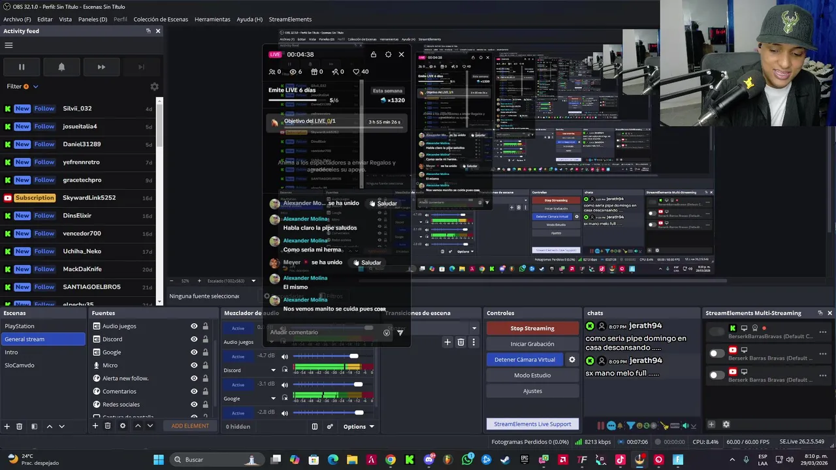Image resolution: width=836 pixels, height=470 pixels.
Task: Hide the Audio juegos source
Action: pos(194,326)
